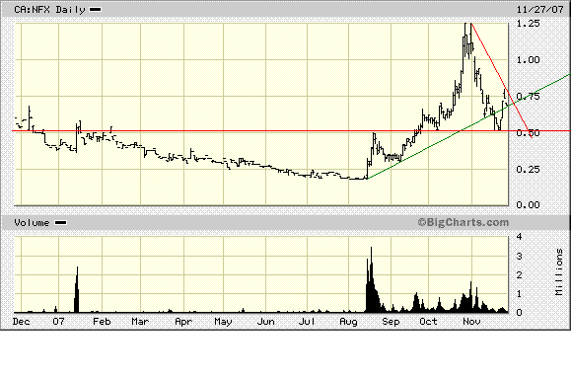Screen dimensions: 571x379
Task: Click the Oct month label
Action: (428, 322)
